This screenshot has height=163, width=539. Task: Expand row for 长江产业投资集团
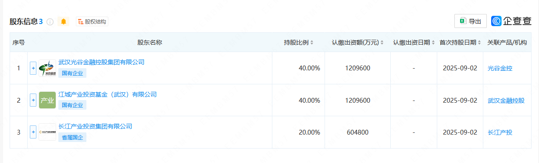(33, 132)
